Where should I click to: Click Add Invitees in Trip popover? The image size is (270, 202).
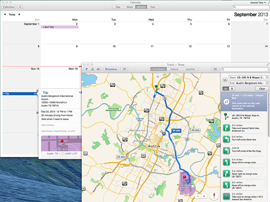coord(48,125)
